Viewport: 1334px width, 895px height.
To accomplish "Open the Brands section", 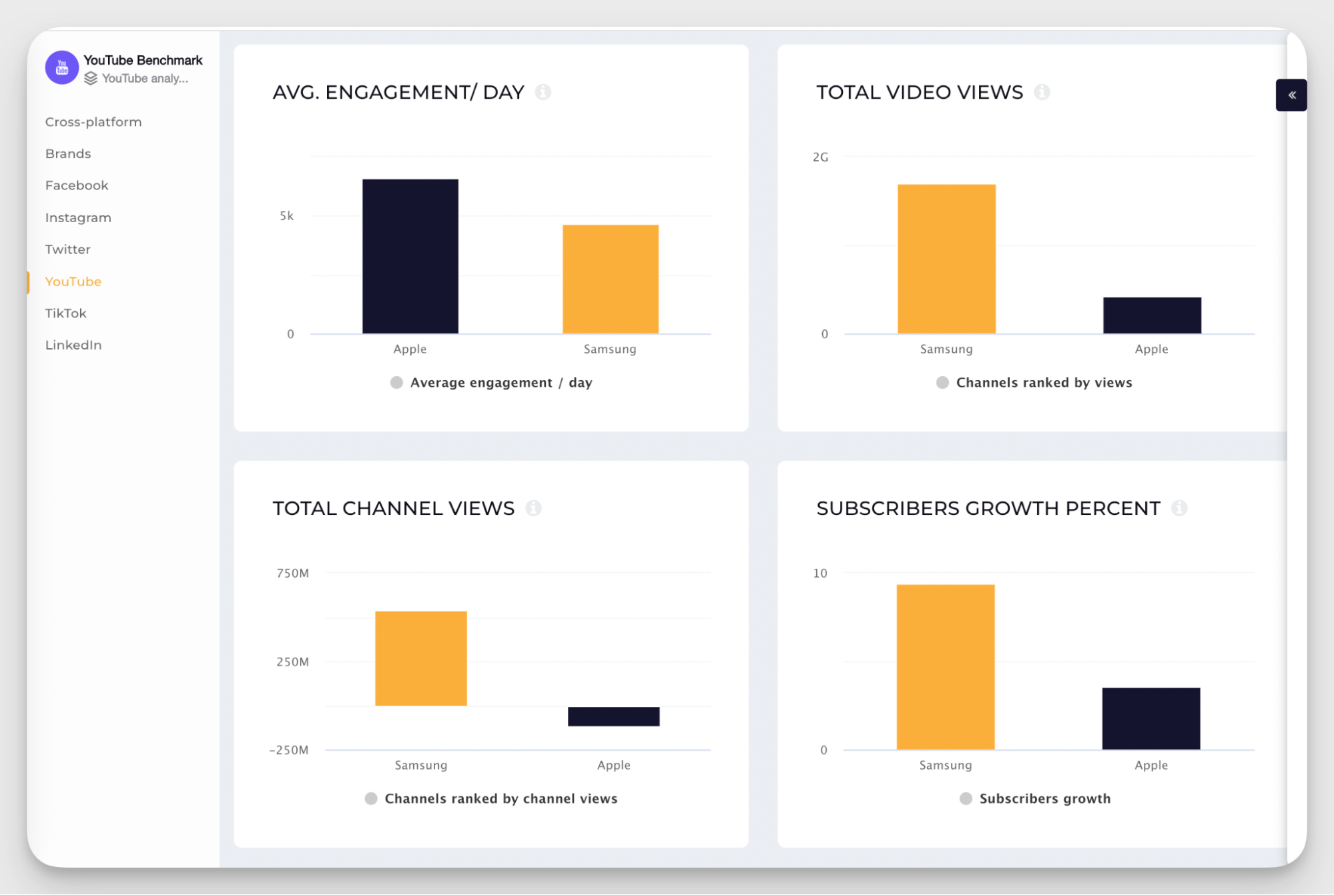I will [67, 153].
